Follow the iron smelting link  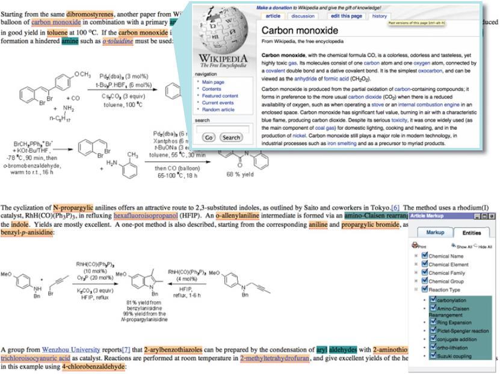(x=342, y=143)
